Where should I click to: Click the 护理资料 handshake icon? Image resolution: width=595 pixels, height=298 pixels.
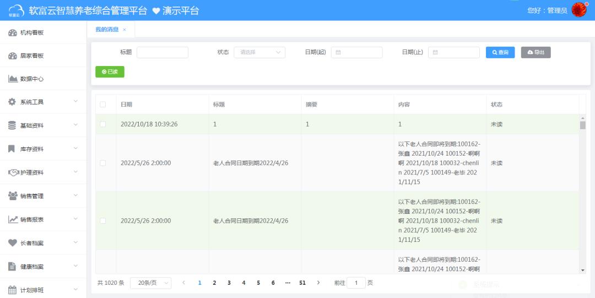coord(13,172)
